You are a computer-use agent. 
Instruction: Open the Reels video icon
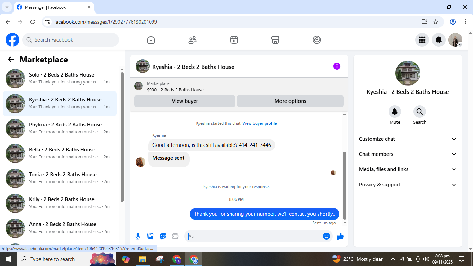pos(234,40)
